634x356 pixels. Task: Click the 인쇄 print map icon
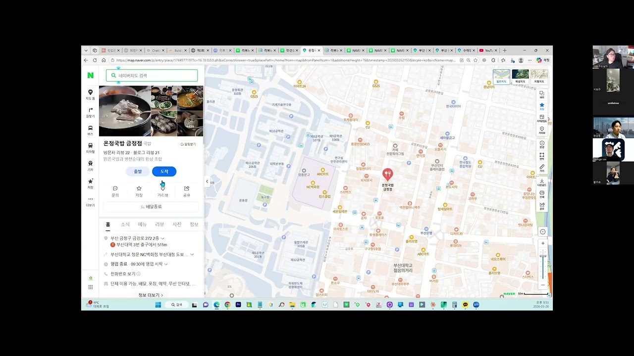point(542,194)
